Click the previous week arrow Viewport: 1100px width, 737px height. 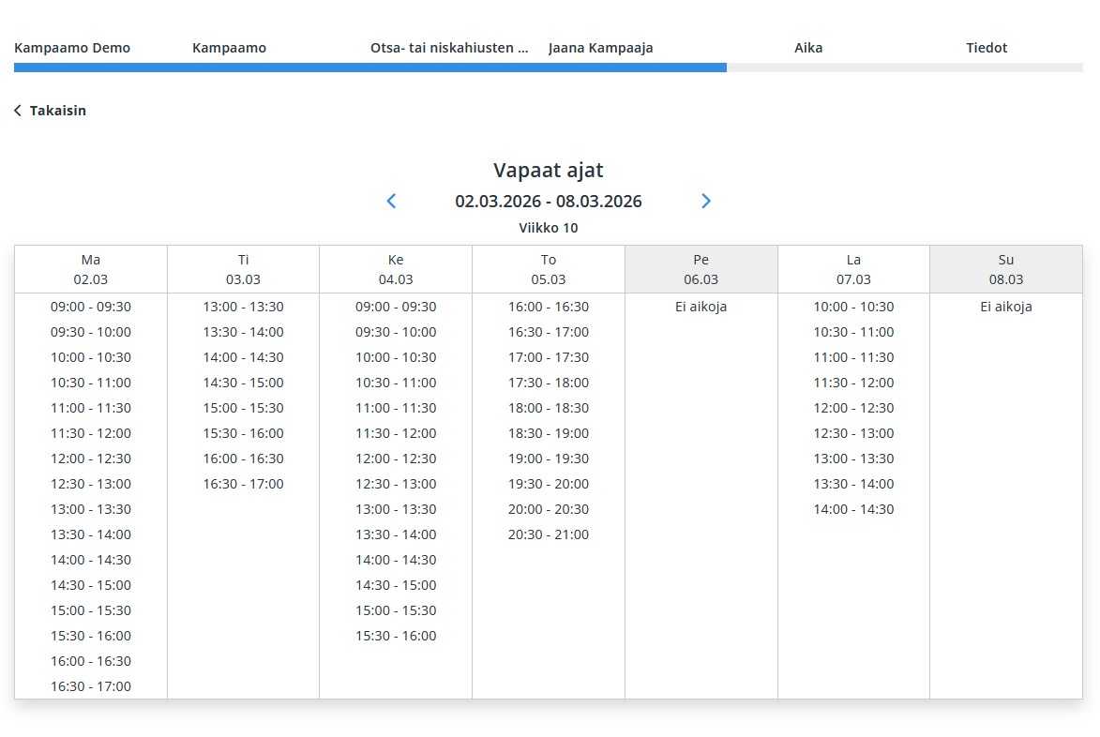pos(391,201)
